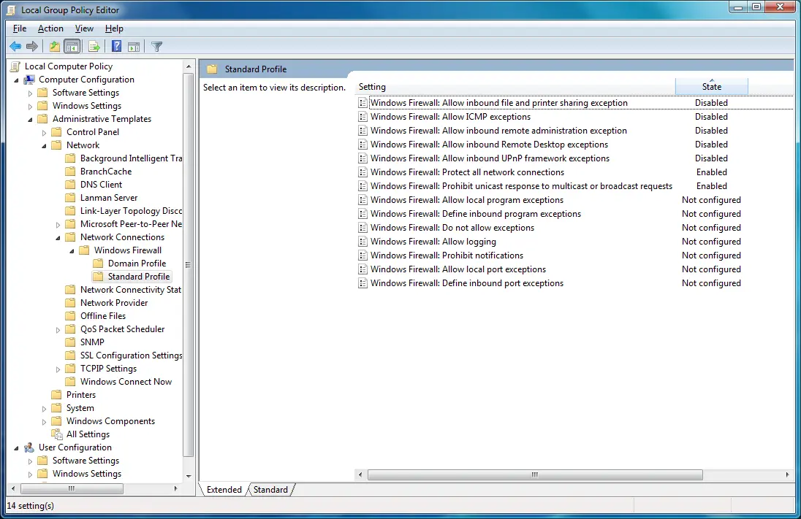
Task: Open the Action menu
Action: 50,28
